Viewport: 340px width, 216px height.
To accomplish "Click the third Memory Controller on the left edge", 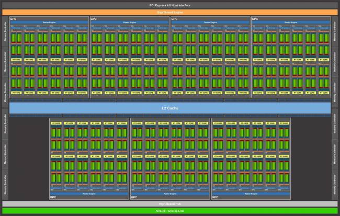I will pos(5,93).
